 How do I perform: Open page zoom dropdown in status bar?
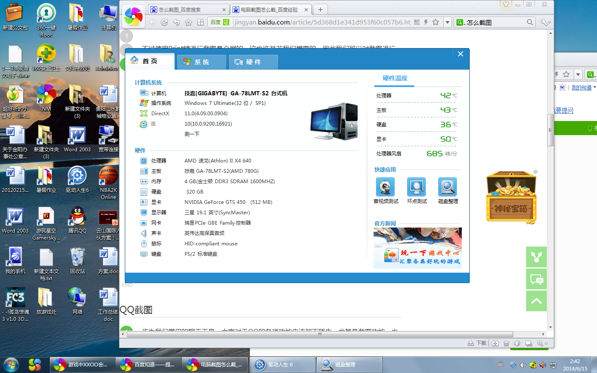[x=542, y=343]
